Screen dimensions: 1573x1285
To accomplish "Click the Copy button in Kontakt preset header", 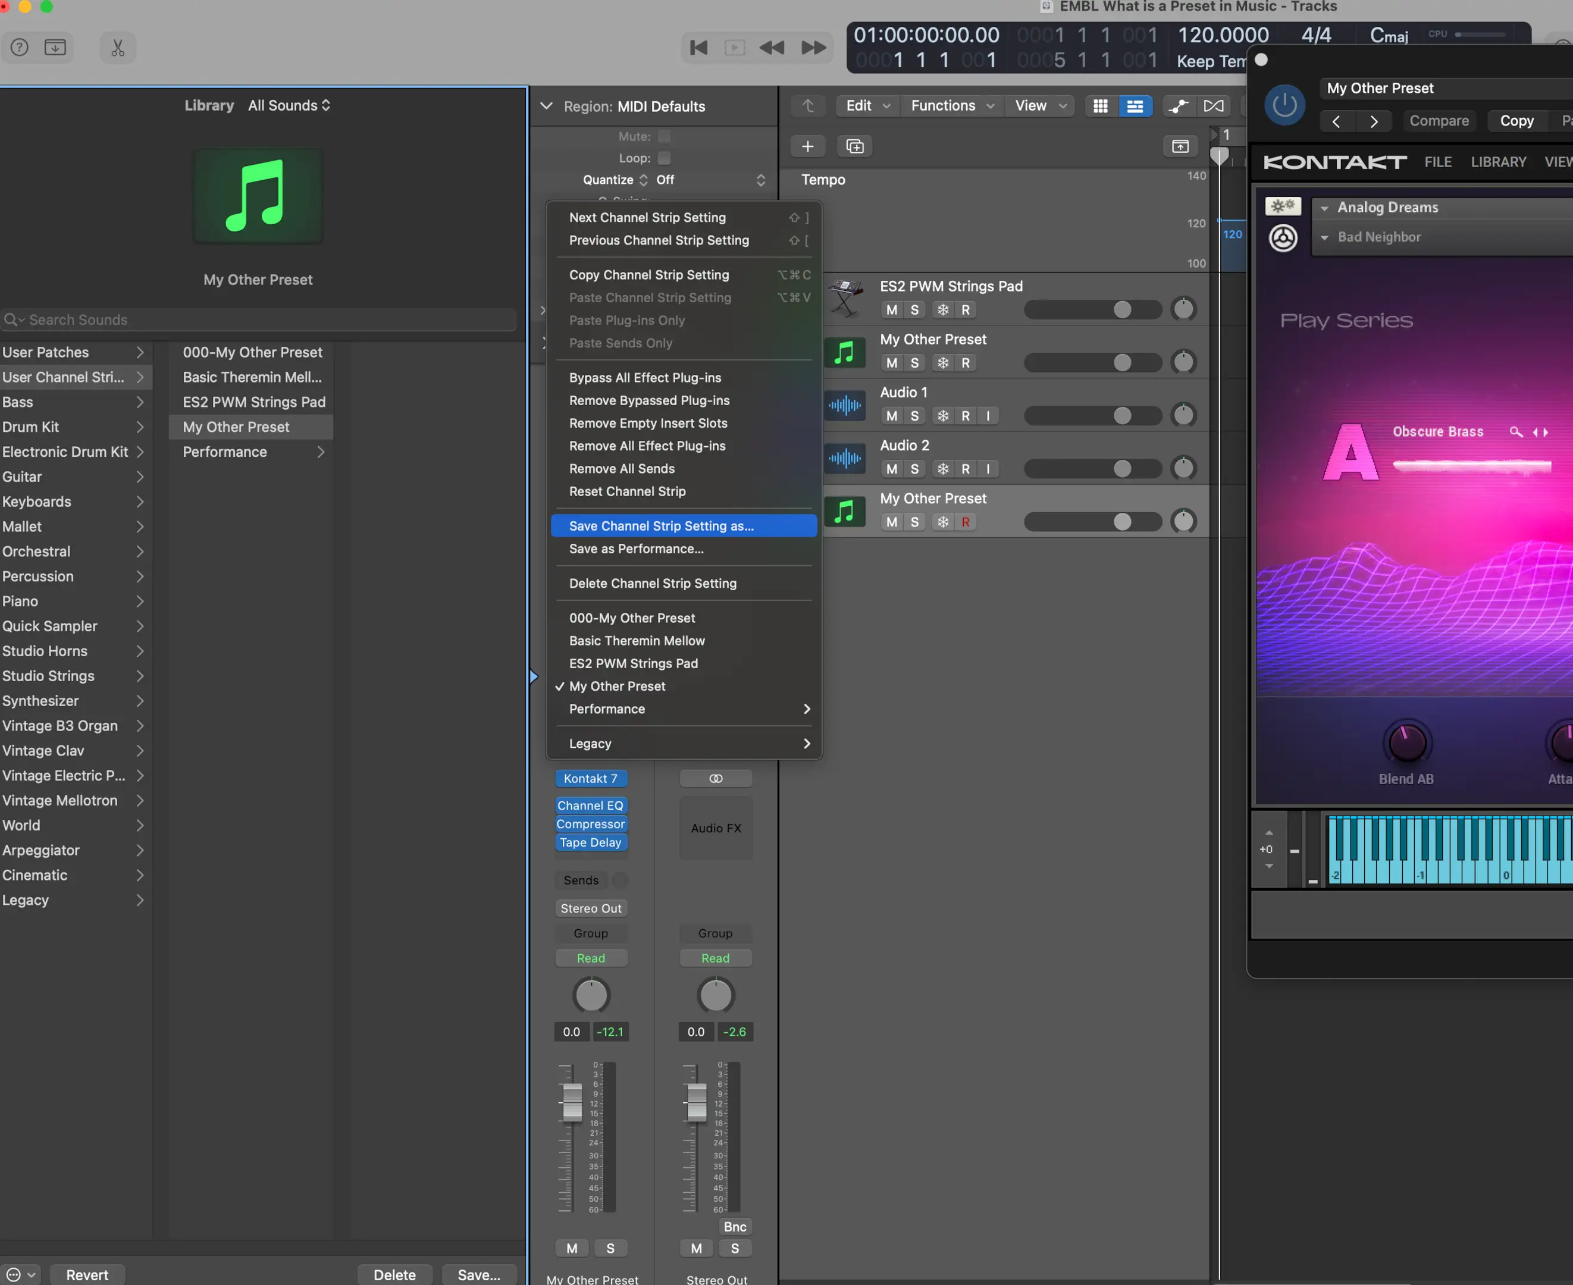I will click(1515, 118).
